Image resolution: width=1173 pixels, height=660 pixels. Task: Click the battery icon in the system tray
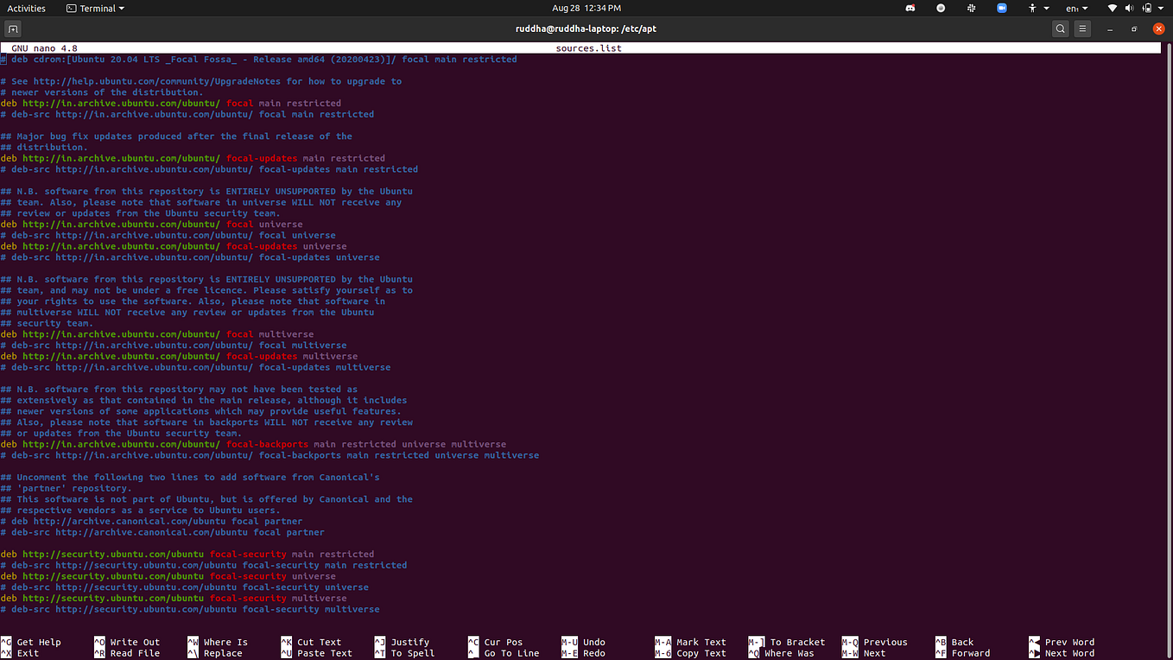tap(1147, 9)
